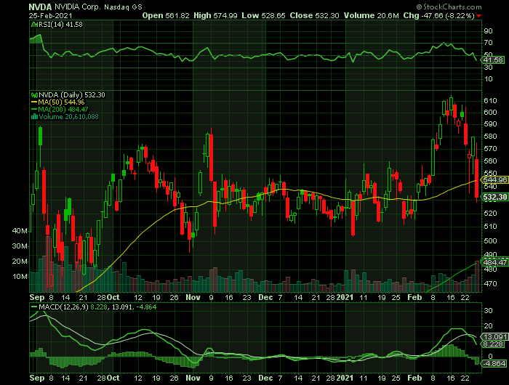Image resolution: width=509 pixels, height=385 pixels.
Task: Click 'Nov' on the price panel date axis
Action: coord(193,297)
